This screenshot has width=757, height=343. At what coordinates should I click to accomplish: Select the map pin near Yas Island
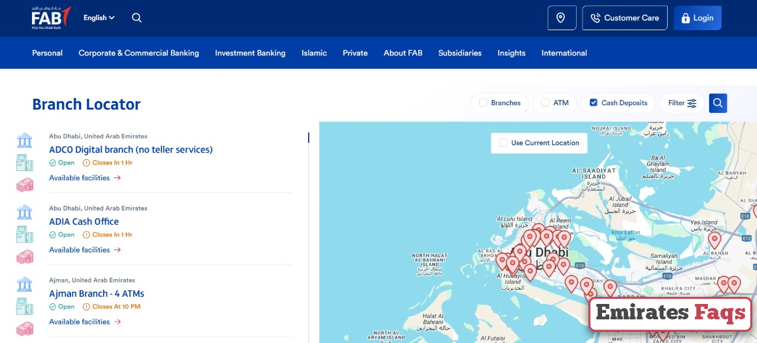(714, 240)
